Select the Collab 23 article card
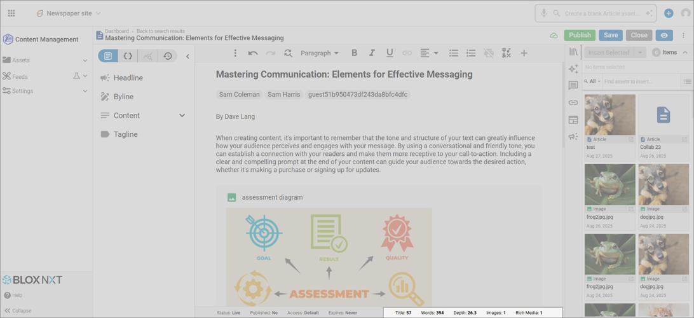Image resolution: width=694 pixels, height=318 pixels. [x=663, y=127]
